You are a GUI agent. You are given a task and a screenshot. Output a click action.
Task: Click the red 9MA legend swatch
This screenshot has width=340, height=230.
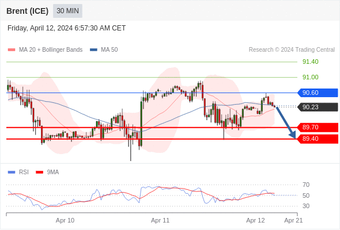coord(39,172)
